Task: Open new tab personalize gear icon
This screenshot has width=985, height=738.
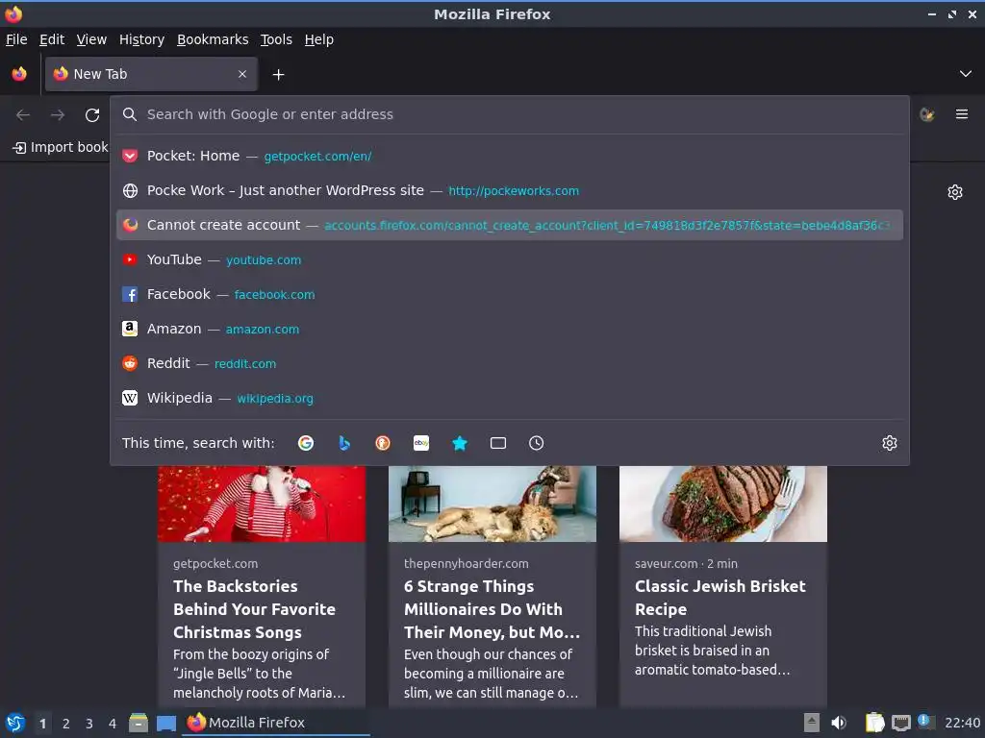Action: click(955, 192)
